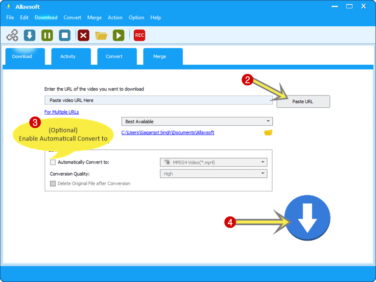This screenshot has width=376, height=282.
Task: Switch to the Convert tab
Action: tap(117, 57)
